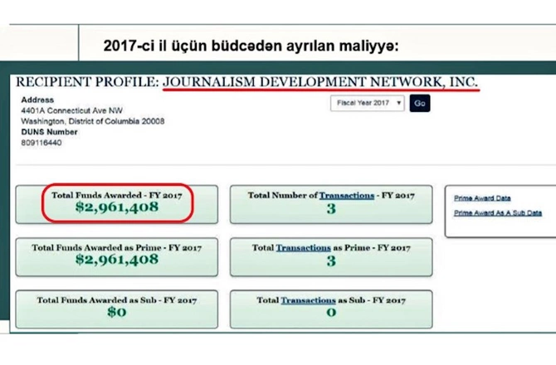Open the Fiscal Year 2017 dropdown

click(x=367, y=103)
